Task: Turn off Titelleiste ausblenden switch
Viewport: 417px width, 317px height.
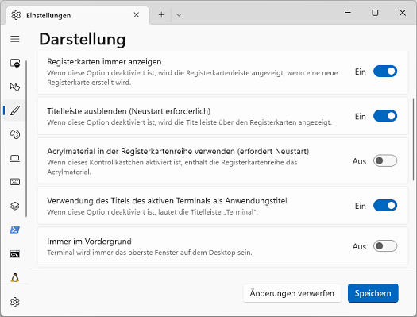Action: click(x=385, y=116)
